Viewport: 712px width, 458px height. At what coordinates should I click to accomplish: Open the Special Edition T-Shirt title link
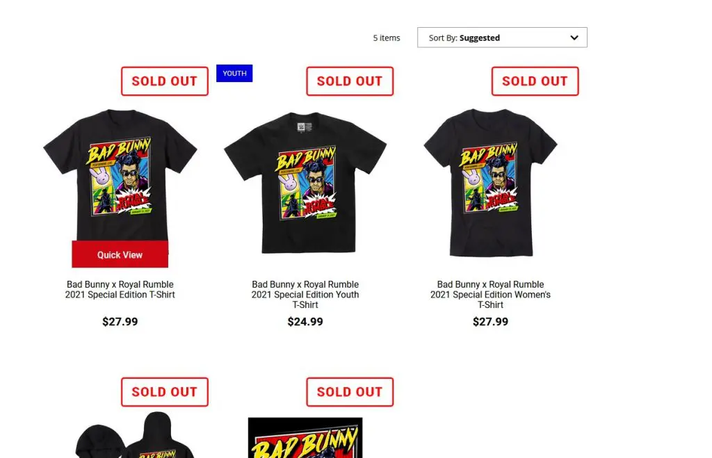point(120,289)
